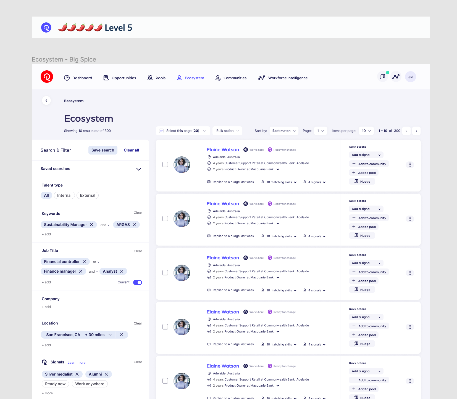This screenshot has width=457, height=399.
Task: Click the red app logo in navigation bar
Action: point(47,77)
